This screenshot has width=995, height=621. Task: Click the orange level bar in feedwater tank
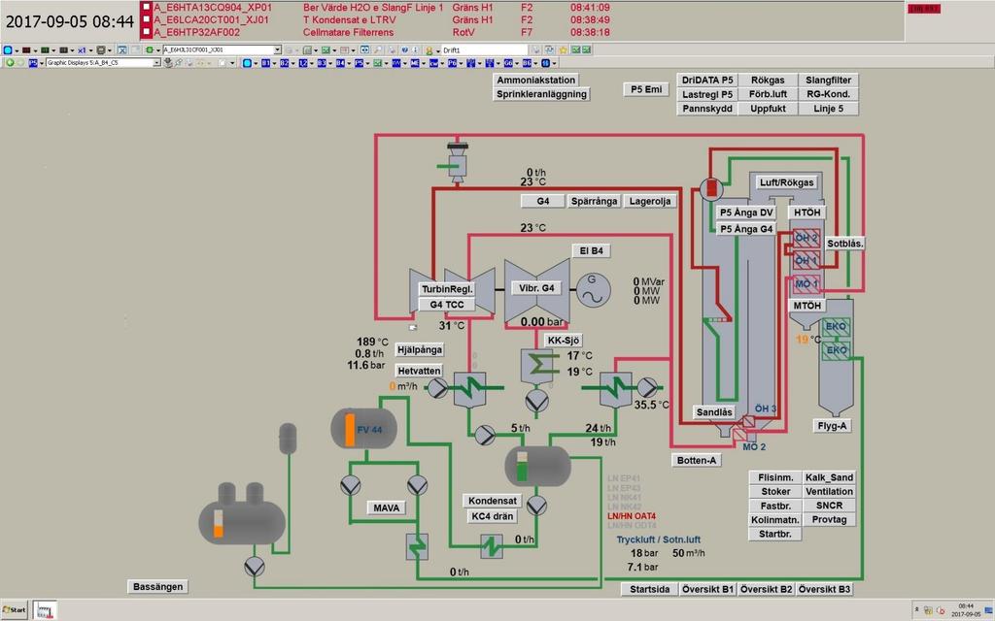(x=219, y=524)
